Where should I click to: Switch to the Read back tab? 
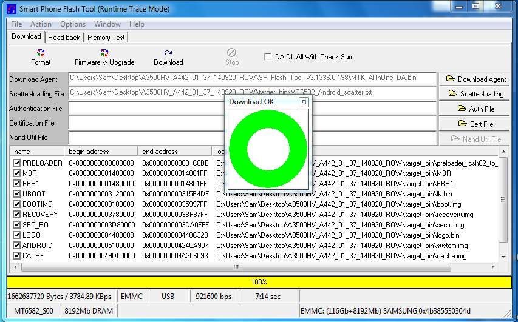pyautogui.click(x=64, y=38)
